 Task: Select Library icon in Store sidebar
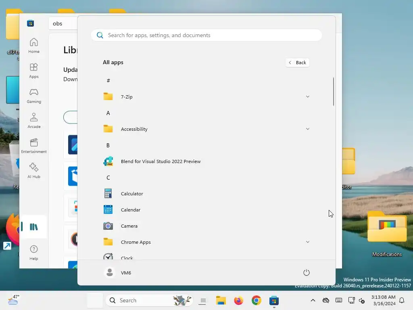pos(34,227)
